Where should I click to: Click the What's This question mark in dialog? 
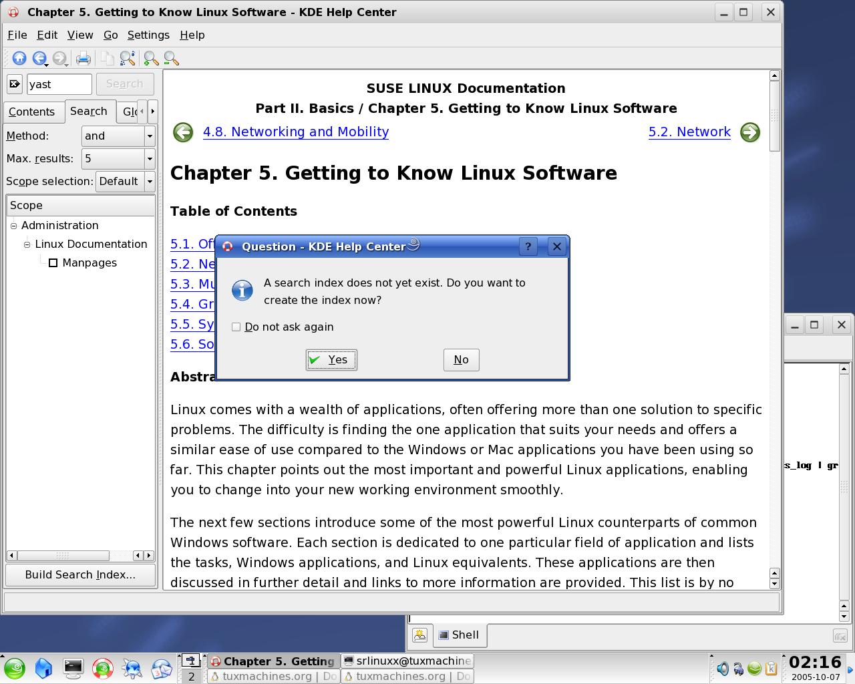(x=528, y=246)
